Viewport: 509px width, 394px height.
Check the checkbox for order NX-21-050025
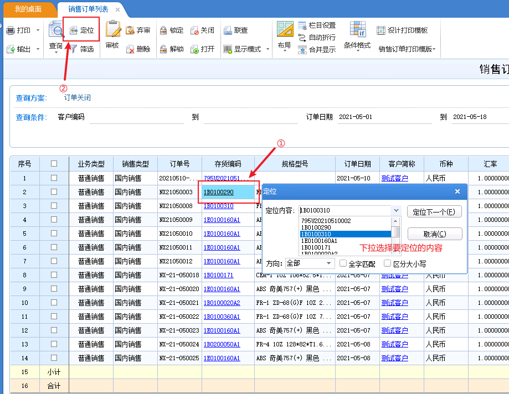point(54,358)
